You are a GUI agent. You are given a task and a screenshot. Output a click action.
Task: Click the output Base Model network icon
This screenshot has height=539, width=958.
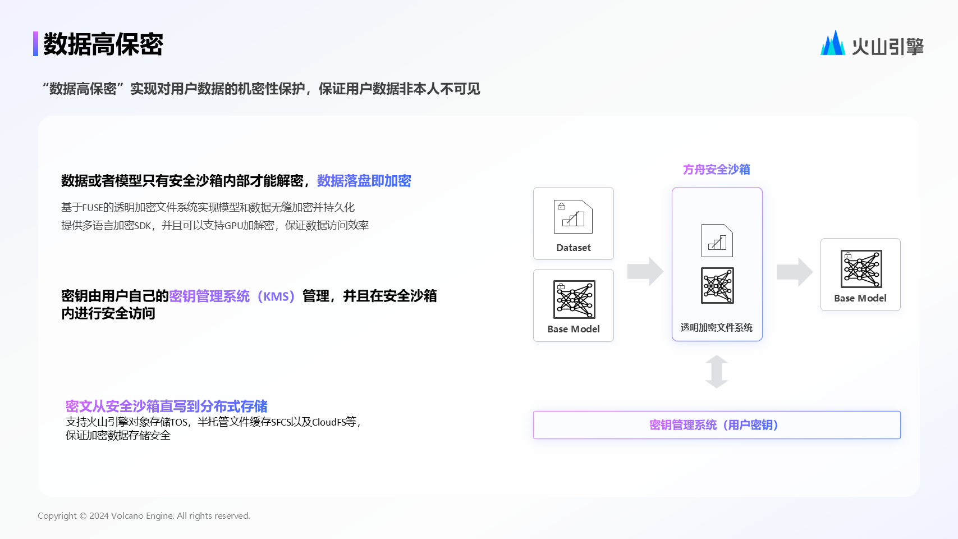point(861,269)
